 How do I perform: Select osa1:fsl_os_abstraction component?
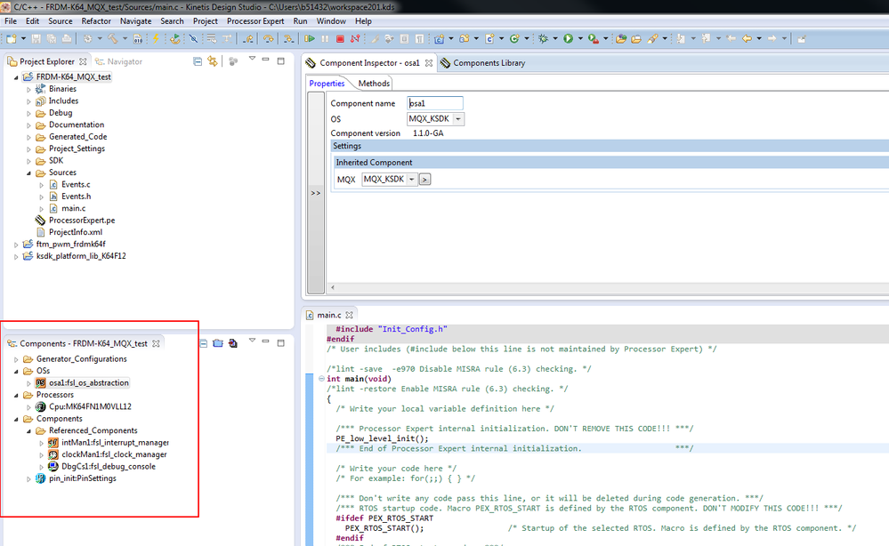88,383
